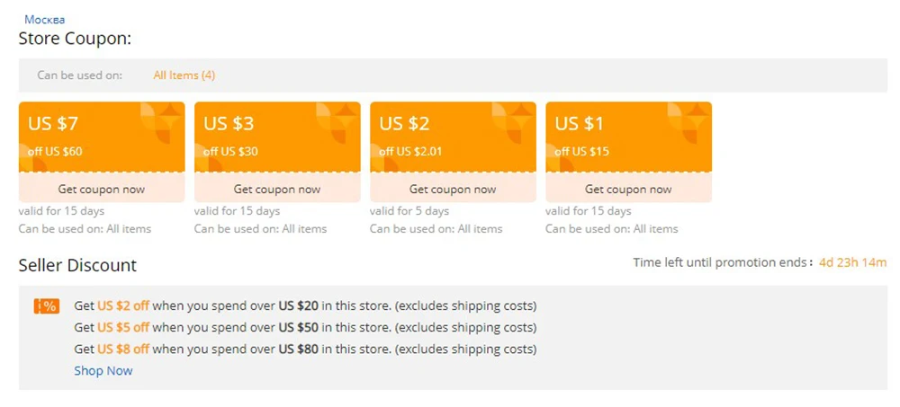Click the US $8 off seller discount text
This screenshot has width=900, height=407.
pyautogui.click(x=122, y=349)
